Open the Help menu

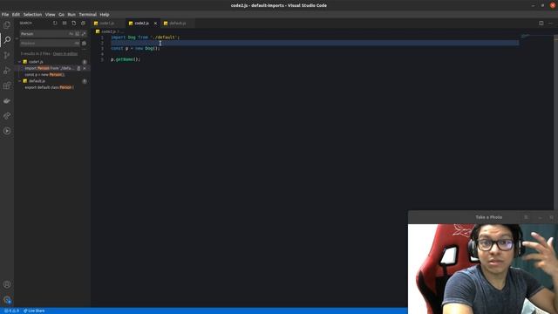[105, 15]
